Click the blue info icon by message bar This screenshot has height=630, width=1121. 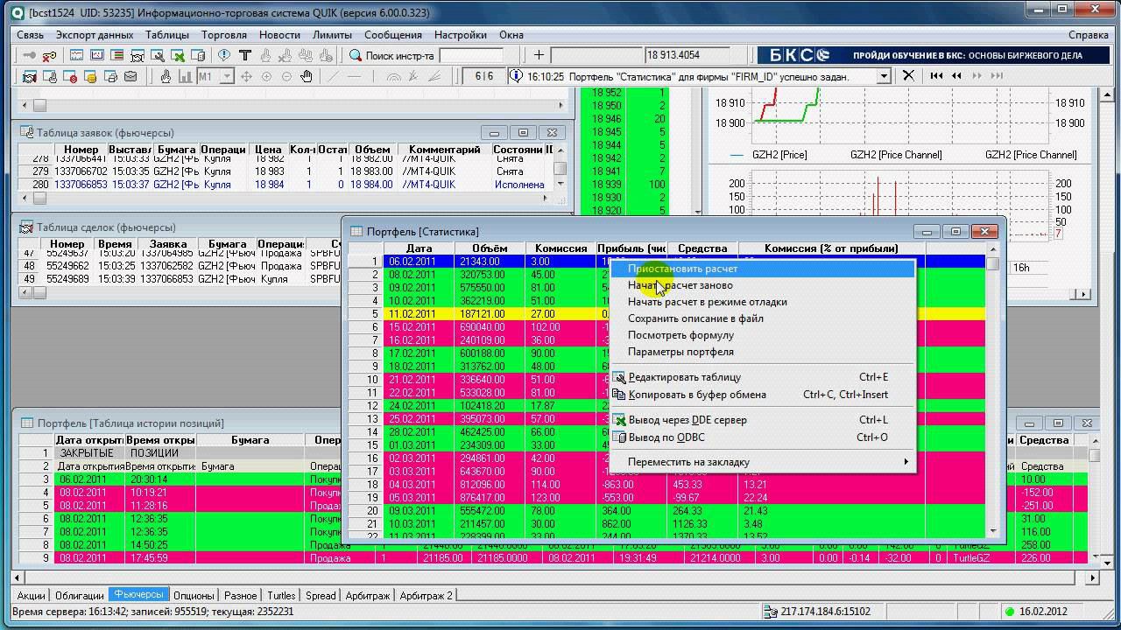click(517, 76)
